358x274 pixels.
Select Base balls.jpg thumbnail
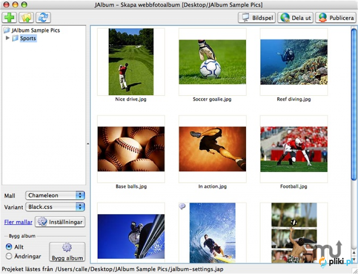[131, 149]
